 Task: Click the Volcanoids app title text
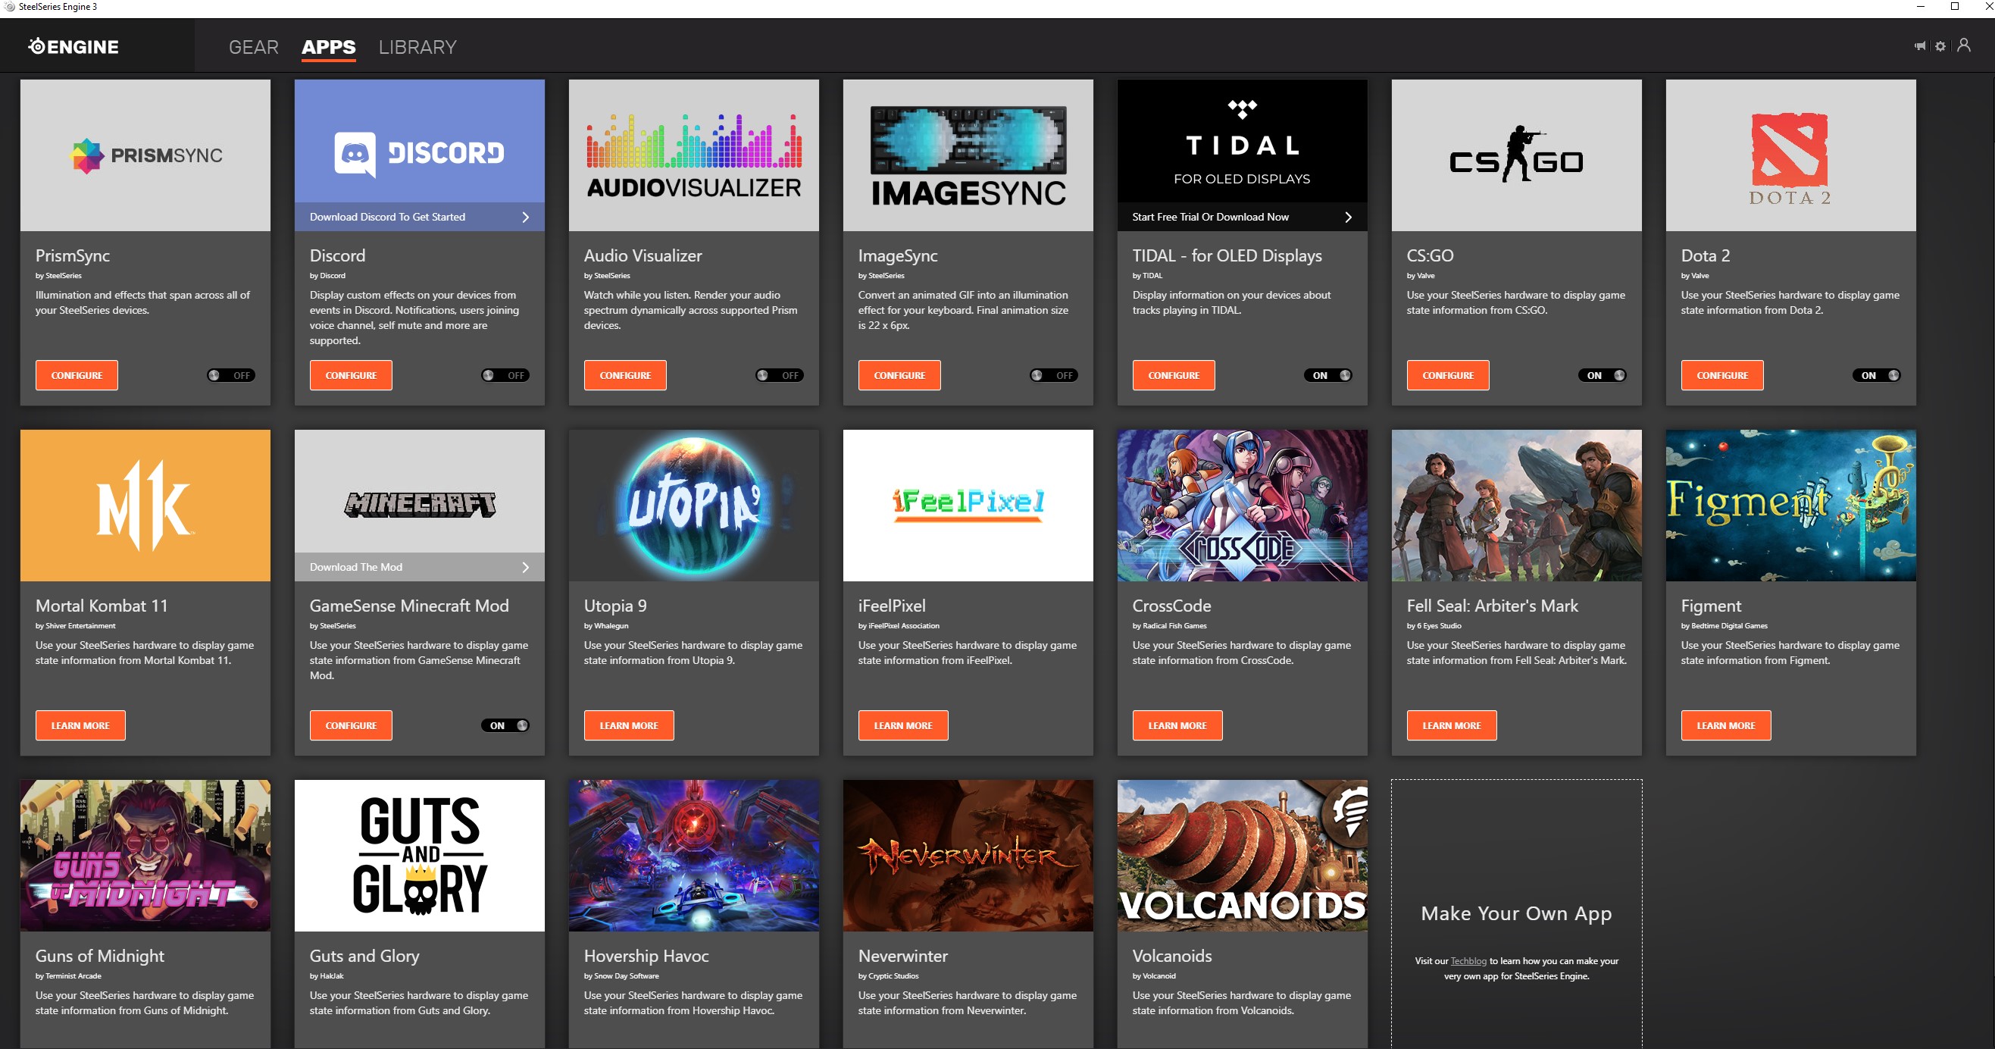pyautogui.click(x=1171, y=956)
